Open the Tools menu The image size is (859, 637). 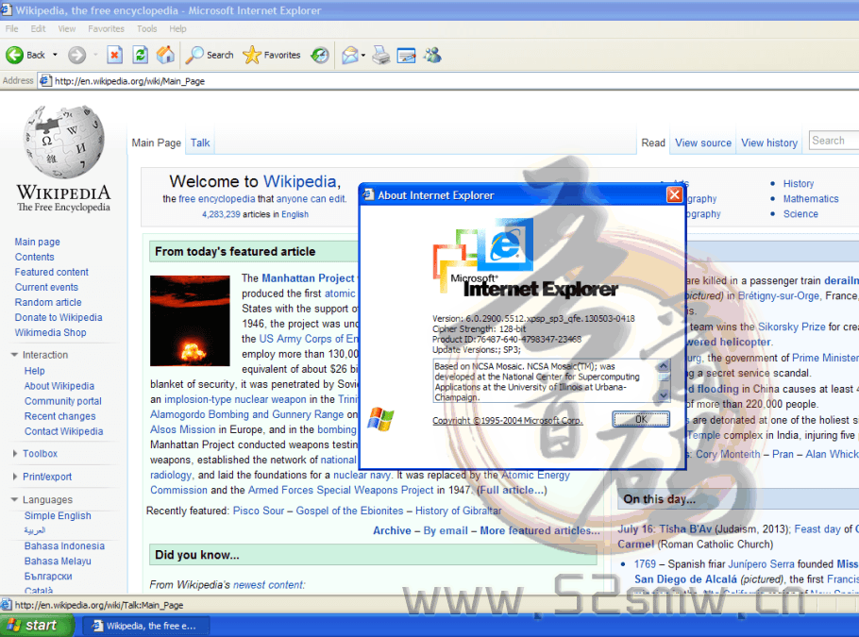[147, 28]
